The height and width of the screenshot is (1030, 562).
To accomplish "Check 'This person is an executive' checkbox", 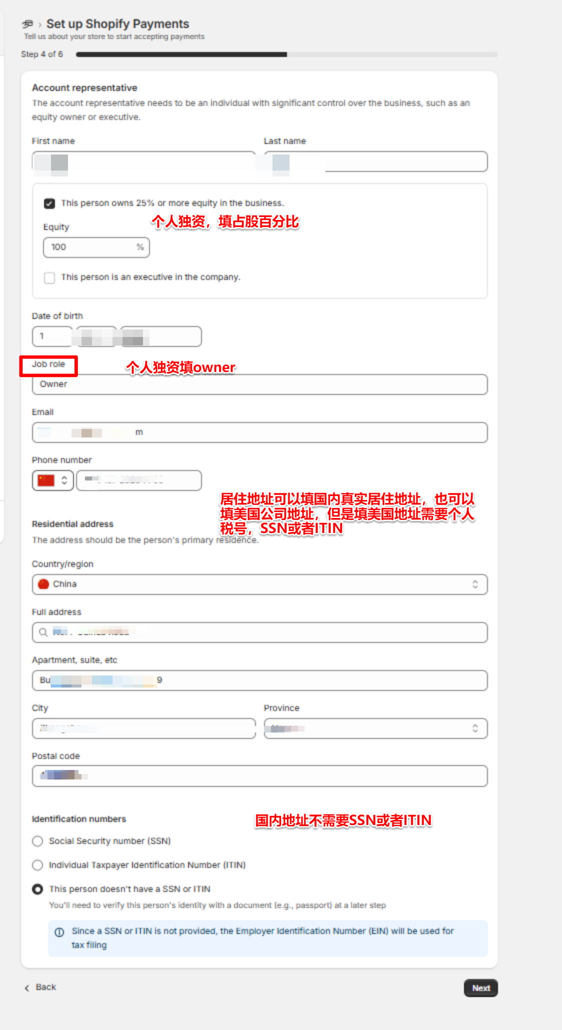I will [49, 278].
